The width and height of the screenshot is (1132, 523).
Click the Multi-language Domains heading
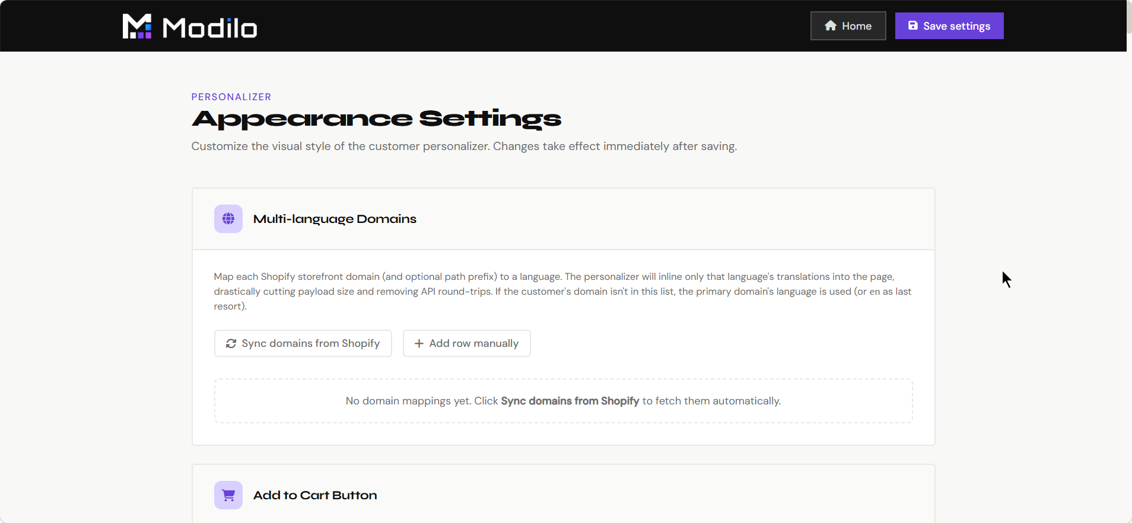point(335,219)
